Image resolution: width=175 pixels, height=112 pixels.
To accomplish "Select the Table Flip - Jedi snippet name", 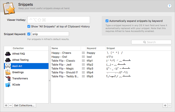I will pos(61,65).
